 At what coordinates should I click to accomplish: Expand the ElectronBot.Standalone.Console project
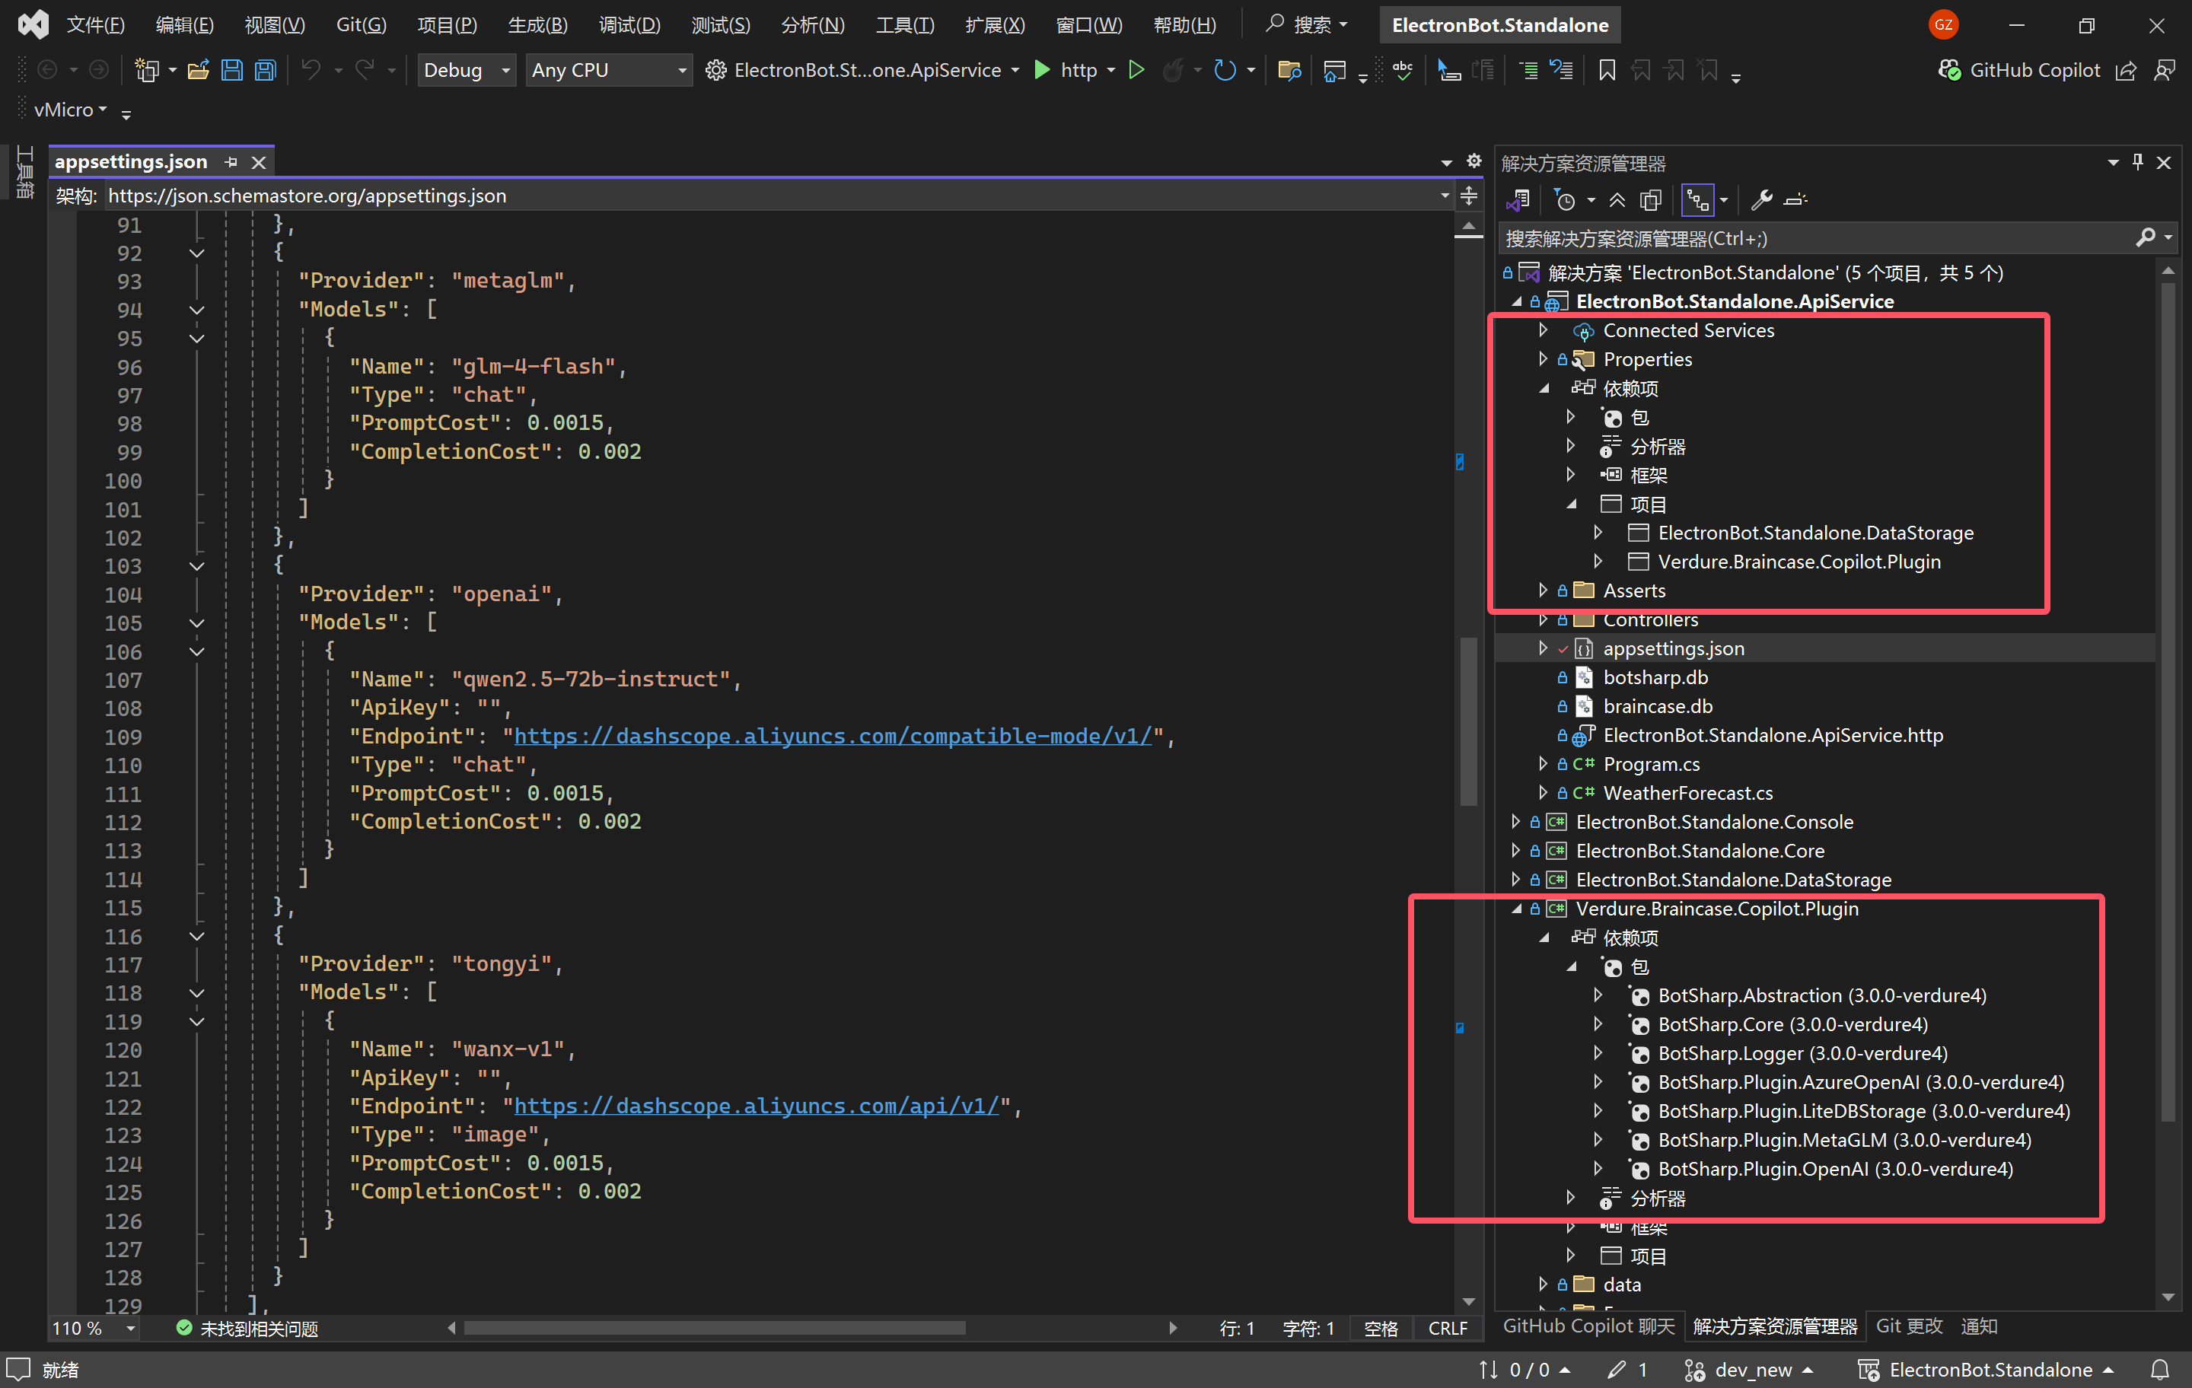[1515, 821]
